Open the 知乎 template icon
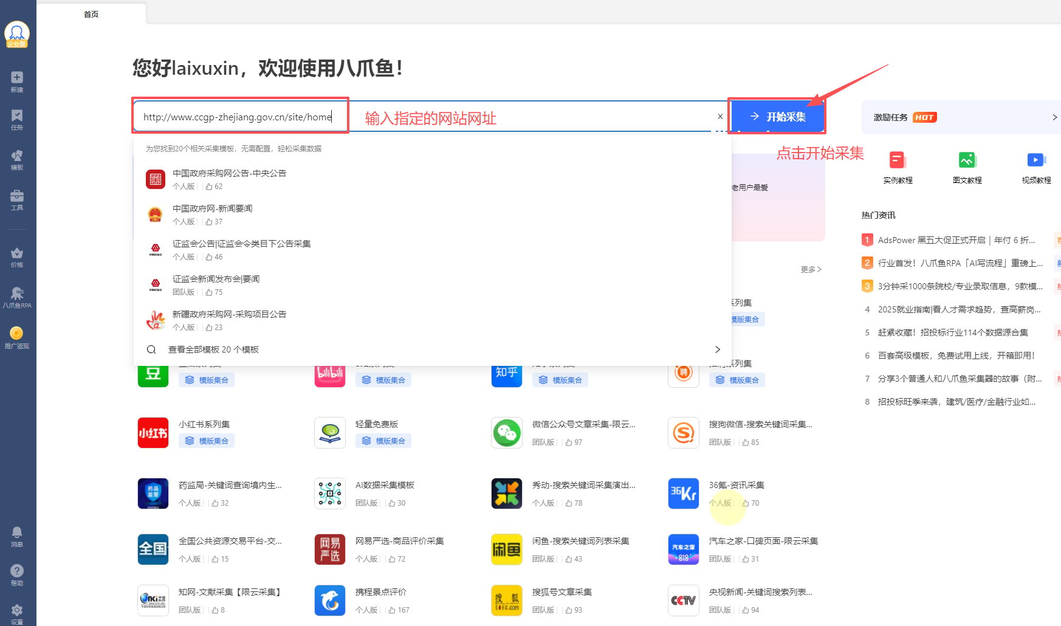Viewport: 1061px width, 626px height. [x=507, y=376]
